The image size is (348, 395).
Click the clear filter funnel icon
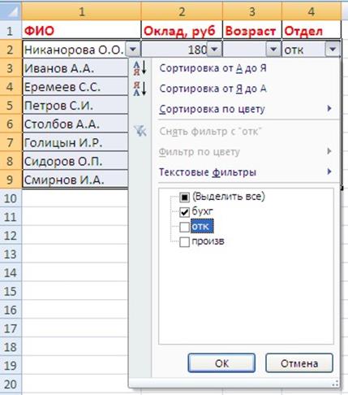140,132
